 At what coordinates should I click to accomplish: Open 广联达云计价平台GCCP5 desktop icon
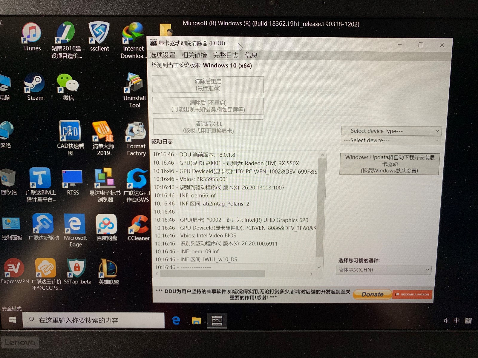click(46, 274)
